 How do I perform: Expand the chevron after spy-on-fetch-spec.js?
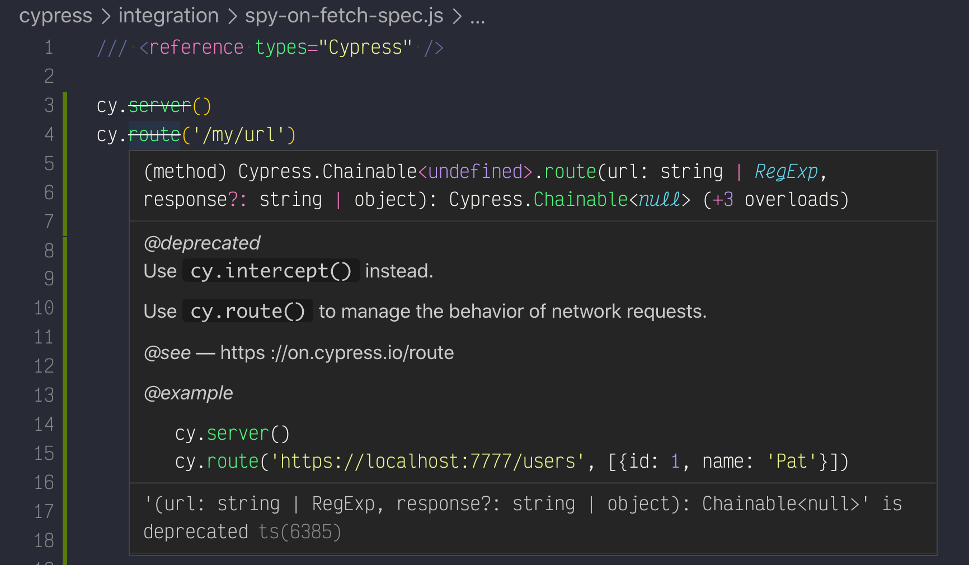coord(457,17)
